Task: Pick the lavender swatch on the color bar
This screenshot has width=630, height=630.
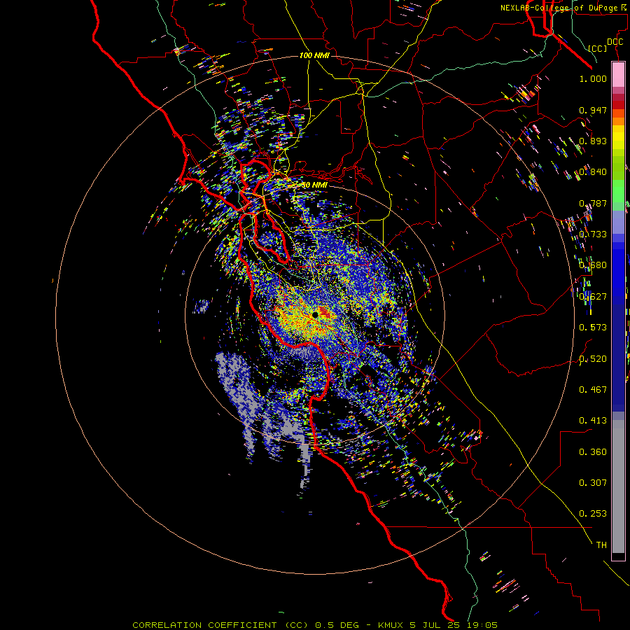Action: coord(618,222)
